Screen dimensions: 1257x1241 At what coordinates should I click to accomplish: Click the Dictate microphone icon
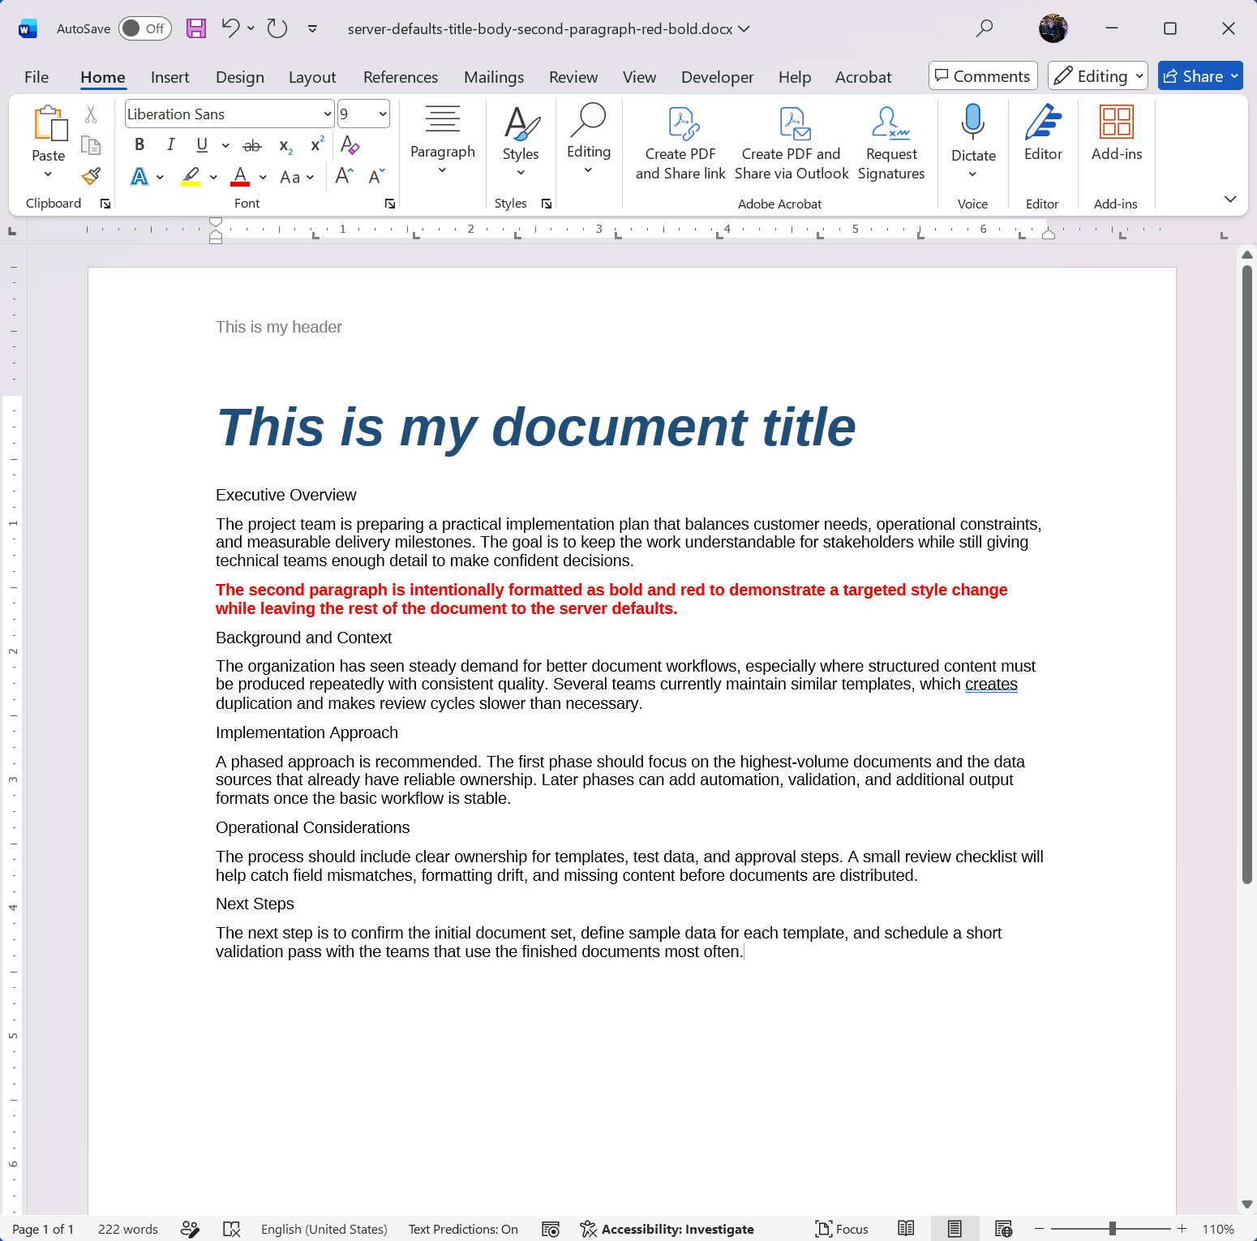973,122
